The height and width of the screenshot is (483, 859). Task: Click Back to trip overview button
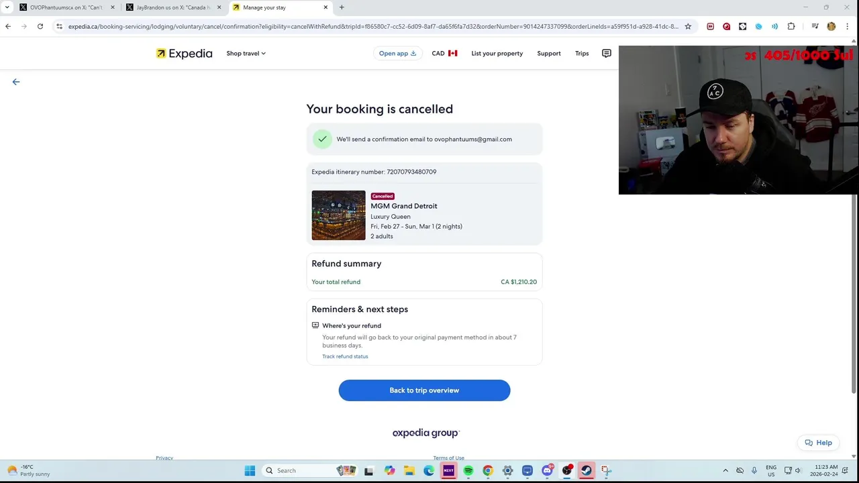point(424,390)
